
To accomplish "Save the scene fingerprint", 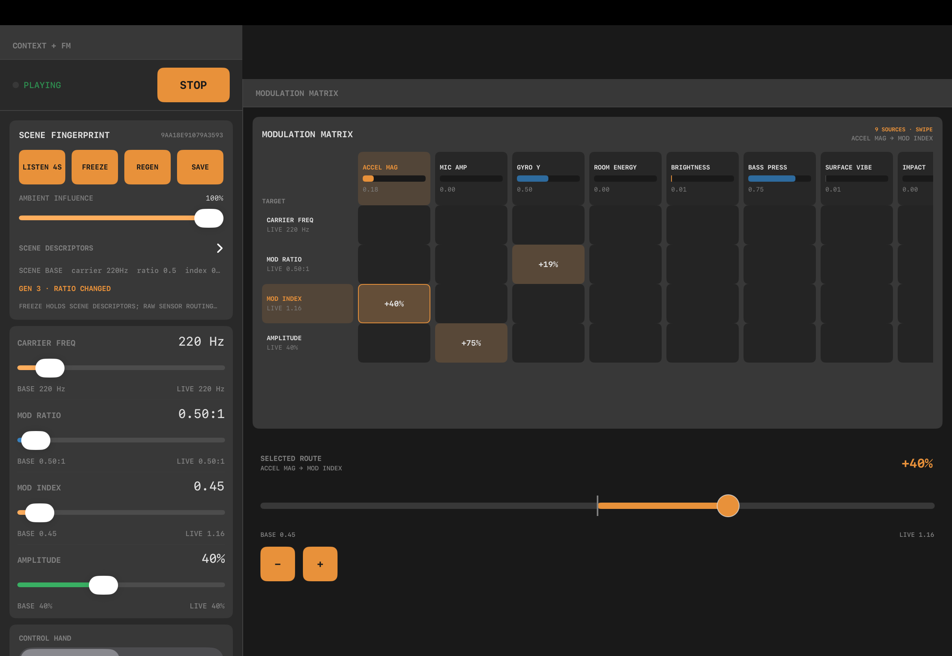I will (200, 167).
